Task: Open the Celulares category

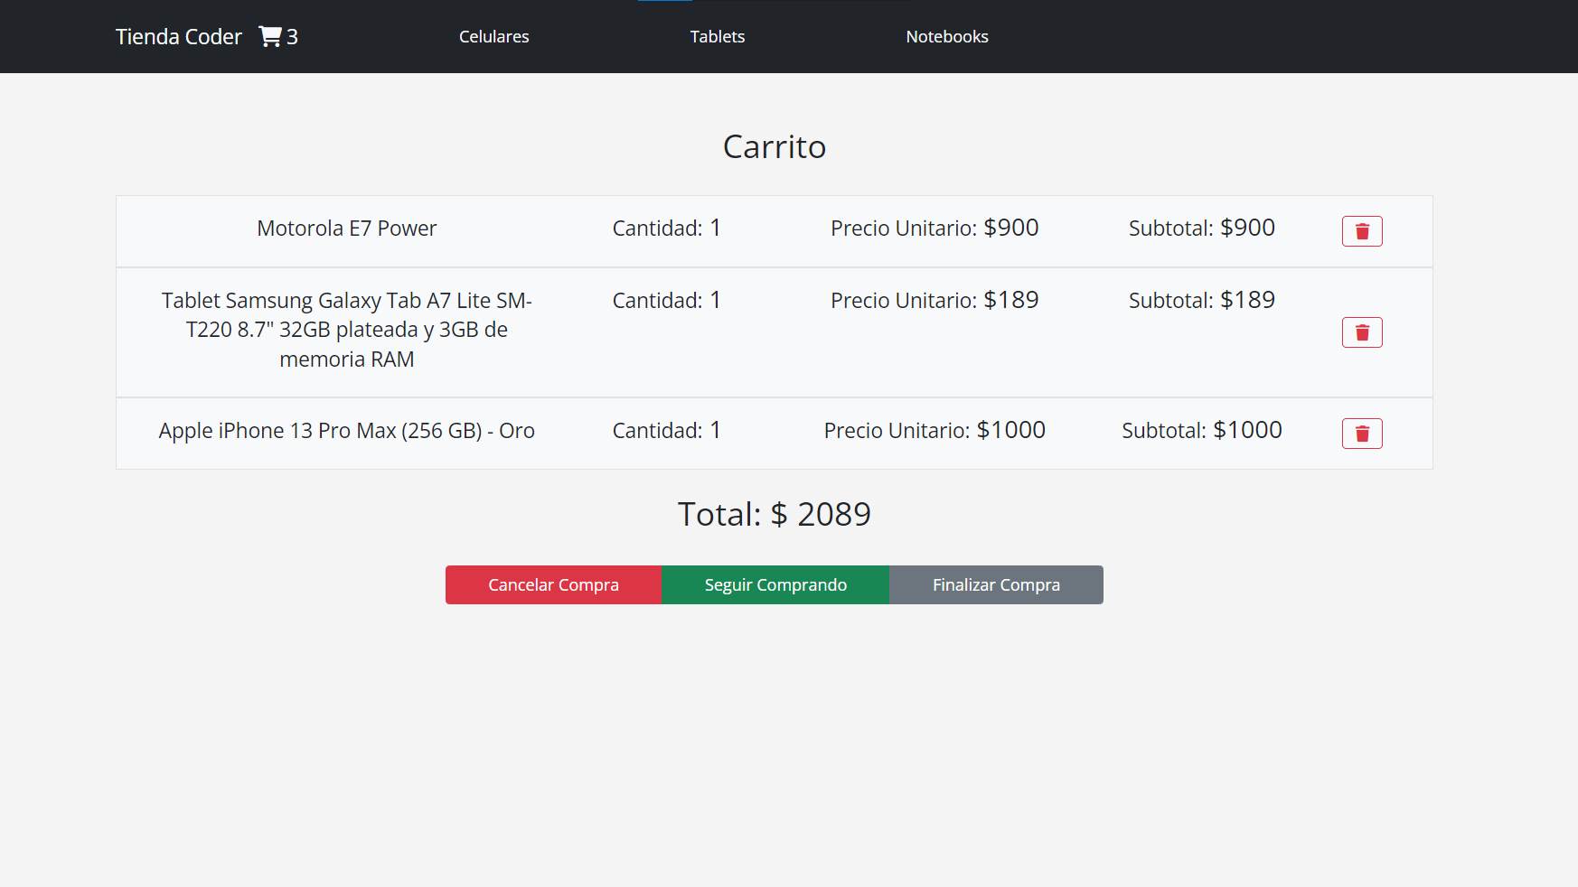Action: 493,36
